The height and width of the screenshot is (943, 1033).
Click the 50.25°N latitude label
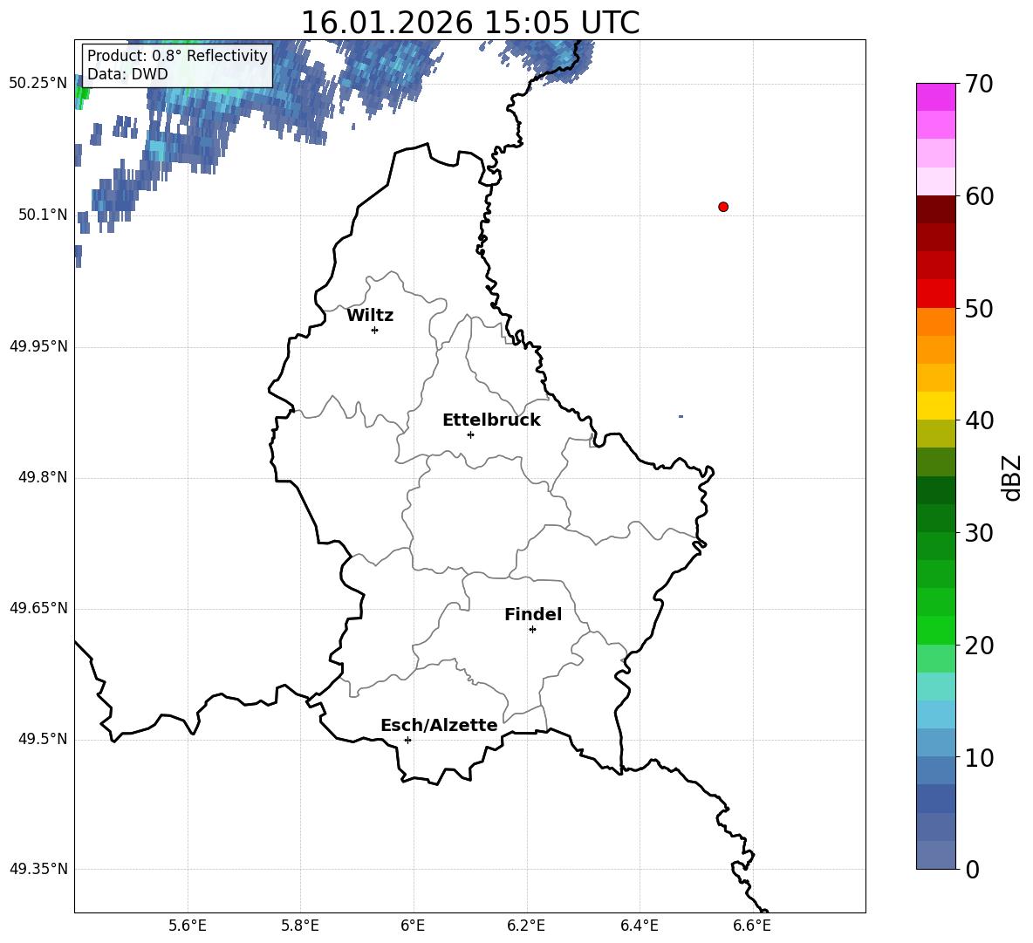coord(38,84)
